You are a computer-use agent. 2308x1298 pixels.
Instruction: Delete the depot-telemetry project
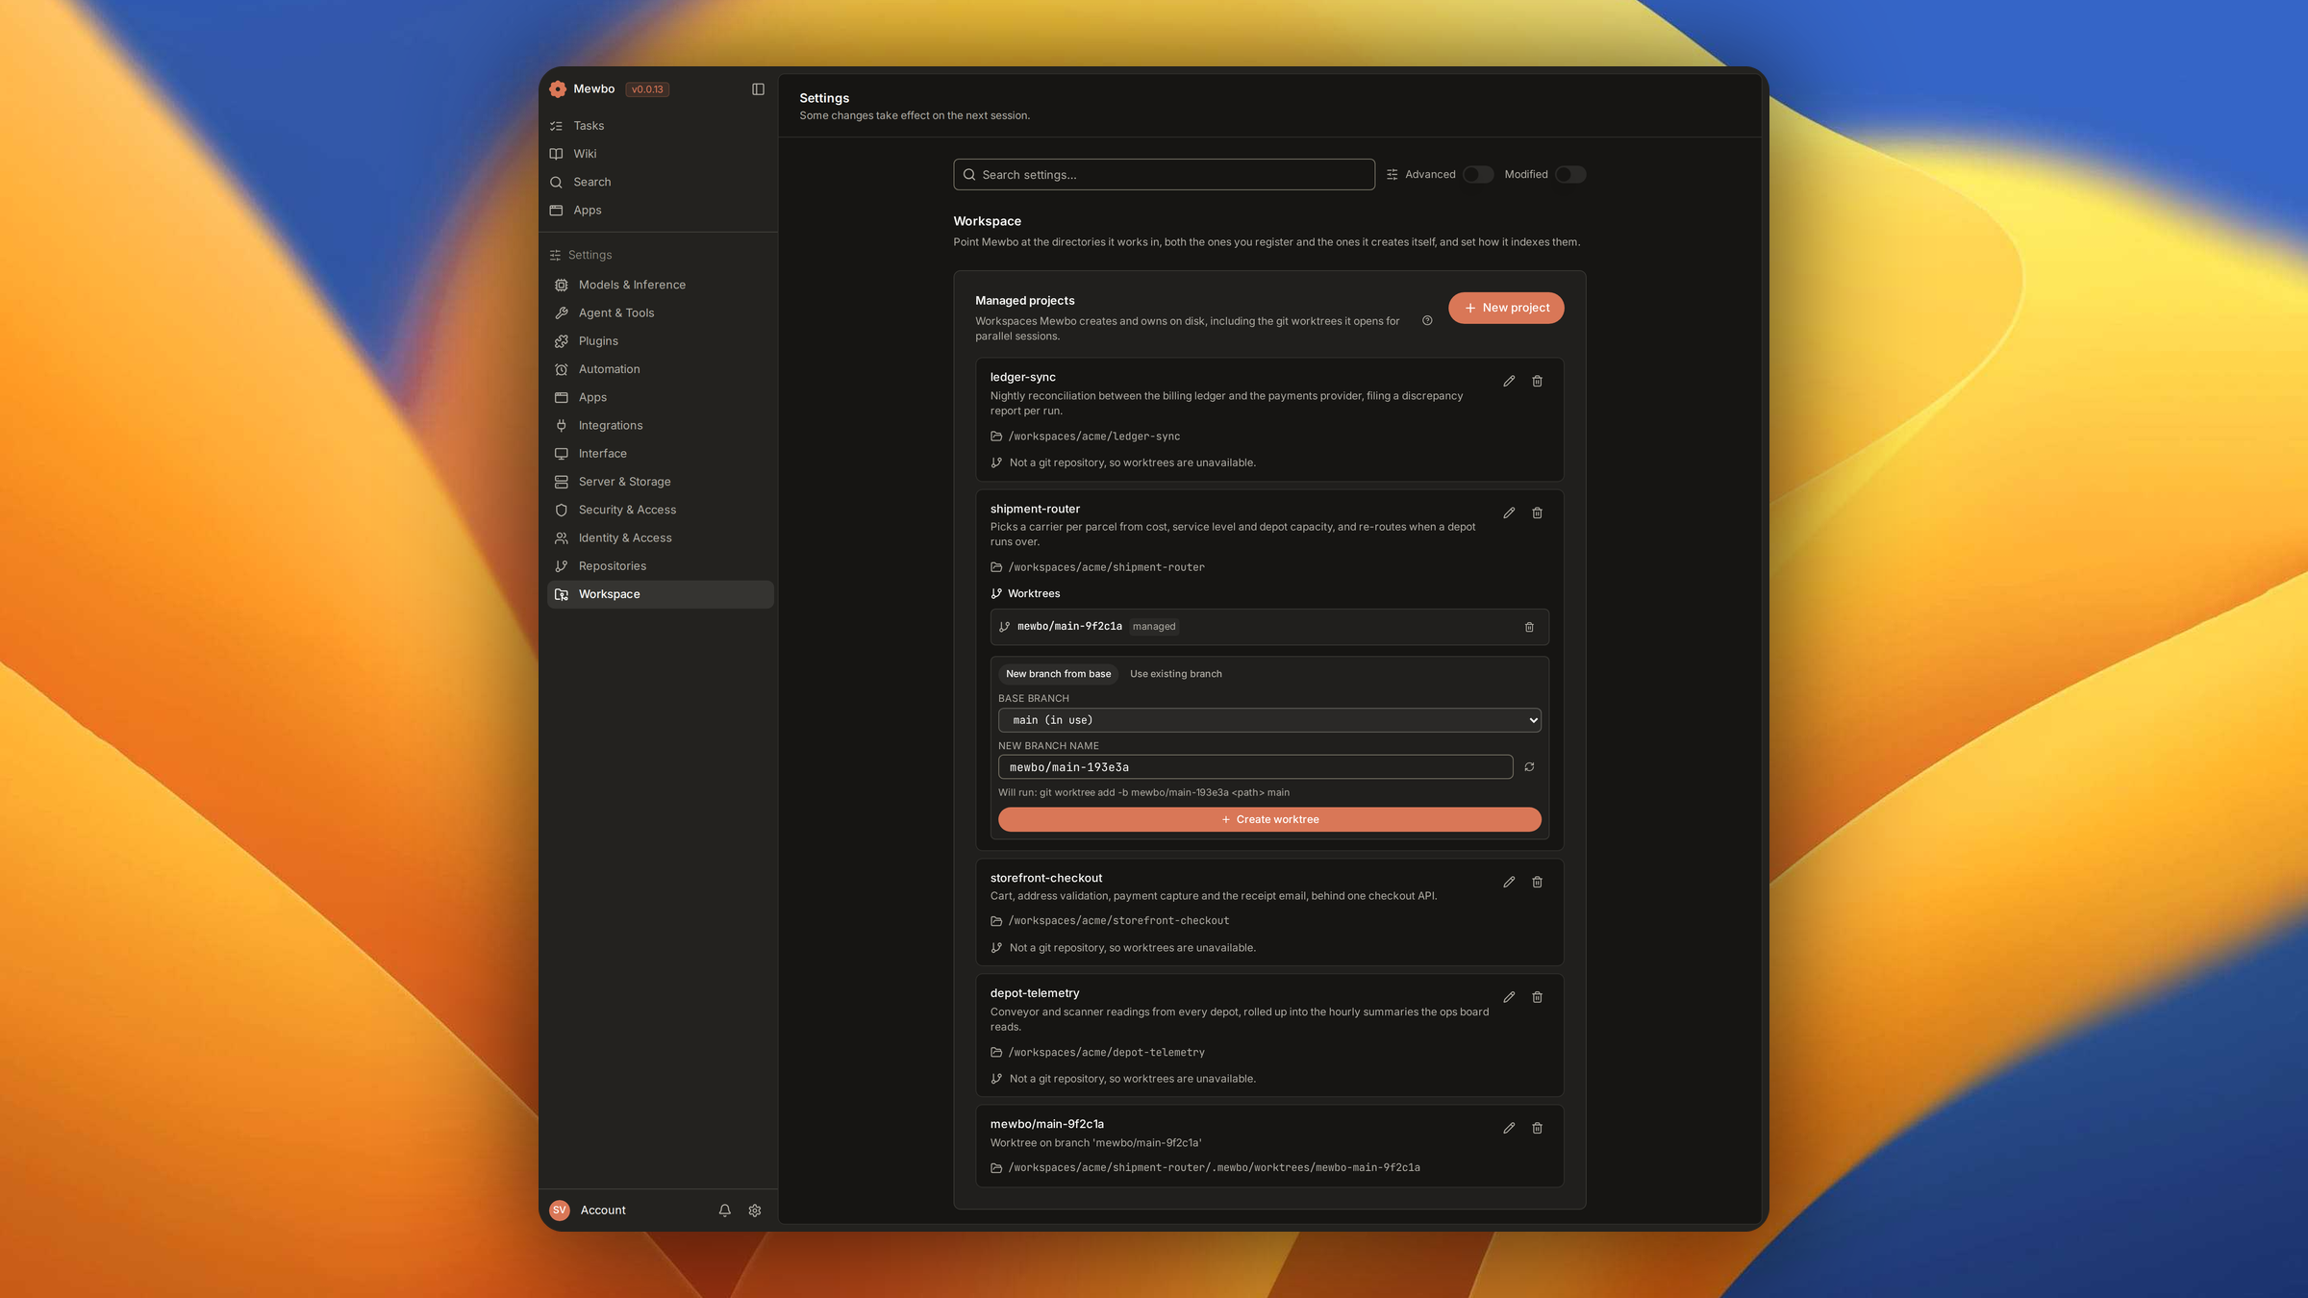click(1537, 998)
